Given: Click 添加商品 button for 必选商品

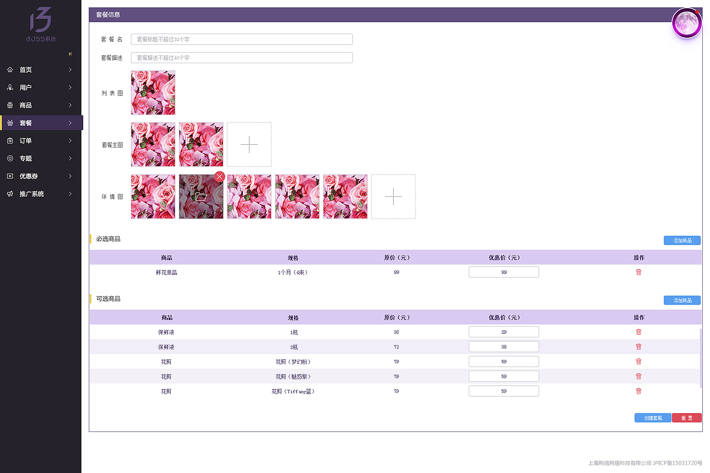Looking at the screenshot, I should click(x=682, y=241).
